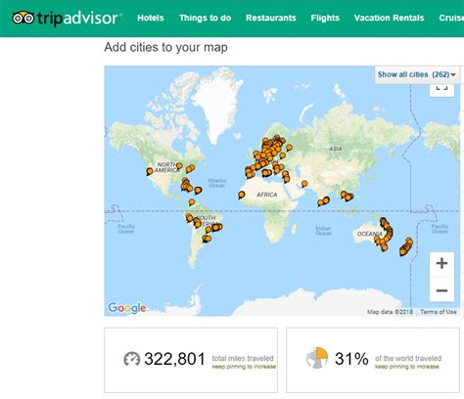Viewport: 464px width, 399px height.
Task: Zoom out of the map
Action: 441,290
